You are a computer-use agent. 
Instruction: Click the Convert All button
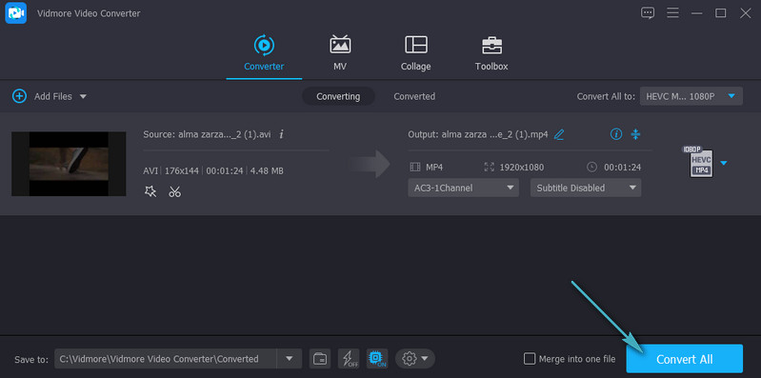coord(684,359)
